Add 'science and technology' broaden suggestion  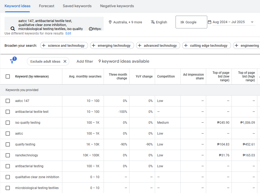(x=64, y=45)
